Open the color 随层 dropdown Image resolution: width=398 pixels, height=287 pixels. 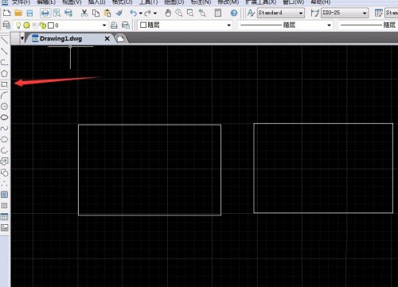228,25
